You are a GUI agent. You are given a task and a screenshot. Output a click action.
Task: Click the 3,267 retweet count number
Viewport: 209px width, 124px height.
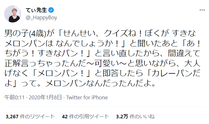point(12,117)
